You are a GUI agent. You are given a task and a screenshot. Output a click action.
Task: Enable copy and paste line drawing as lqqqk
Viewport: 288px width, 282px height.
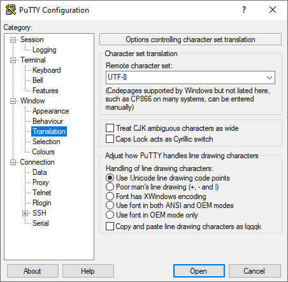point(110,226)
